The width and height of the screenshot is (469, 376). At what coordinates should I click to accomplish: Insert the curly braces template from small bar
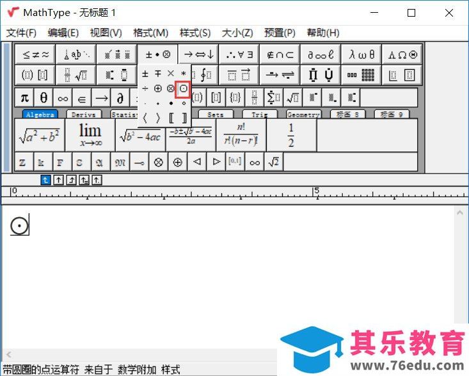(235, 97)
